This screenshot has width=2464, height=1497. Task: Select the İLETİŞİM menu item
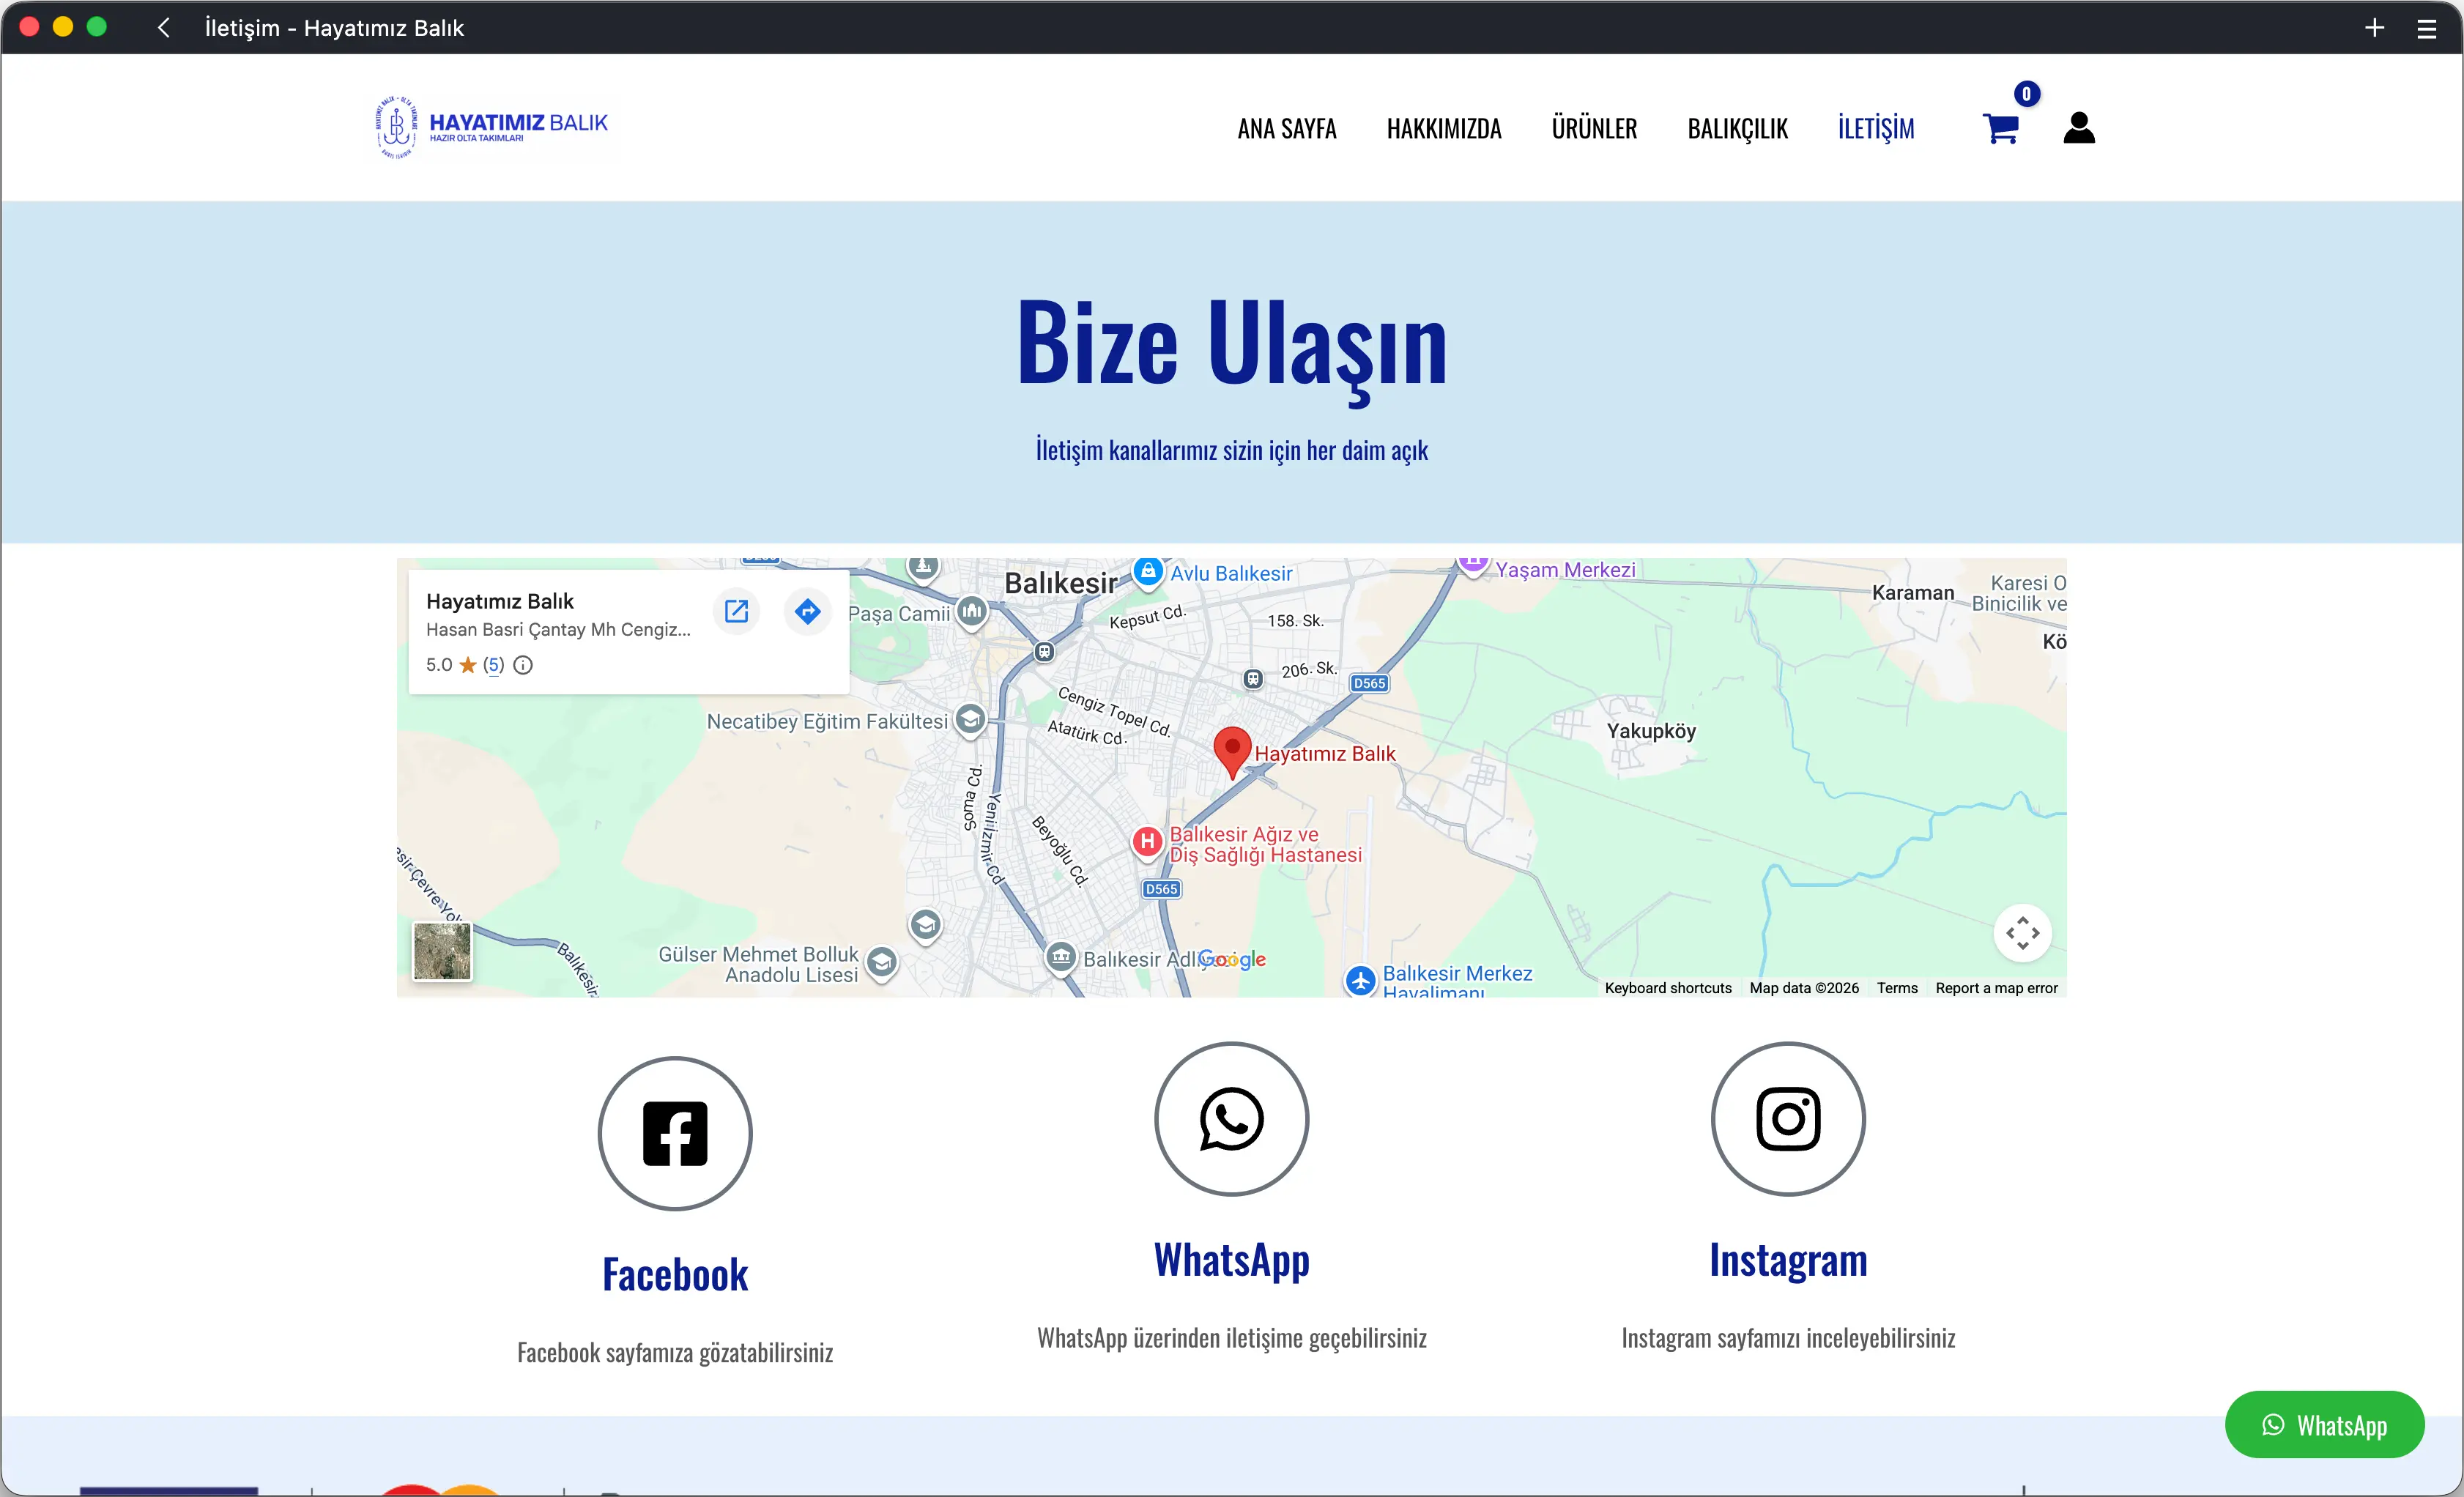[x=1875, y=129]
